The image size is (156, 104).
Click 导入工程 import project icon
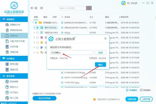[x=7, y=98]
